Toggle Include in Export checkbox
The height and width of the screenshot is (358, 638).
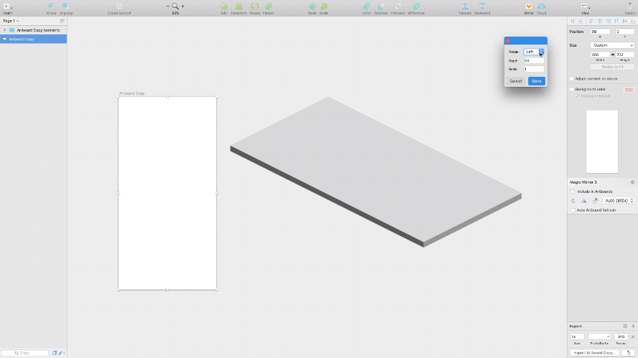tap(578, 96)
